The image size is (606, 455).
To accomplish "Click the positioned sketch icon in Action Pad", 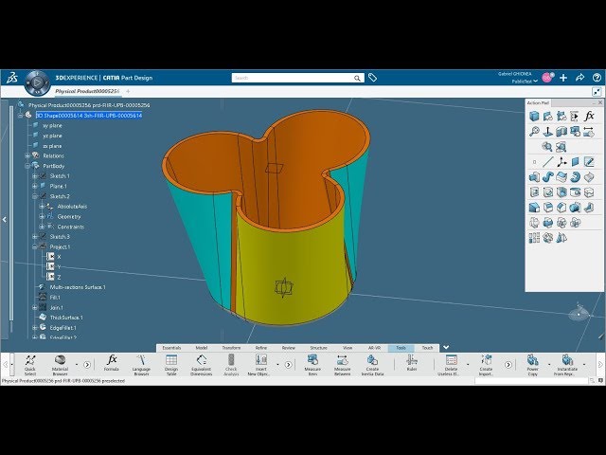I will point(589,162).
